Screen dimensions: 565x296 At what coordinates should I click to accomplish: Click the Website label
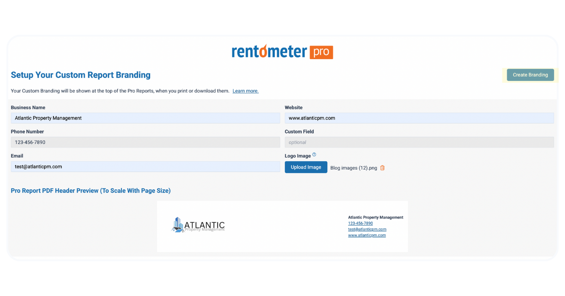click(294, 108)
